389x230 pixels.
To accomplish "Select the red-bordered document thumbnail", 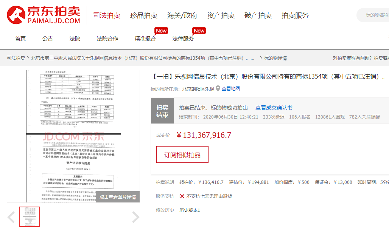I will click(x=30, y=217).
